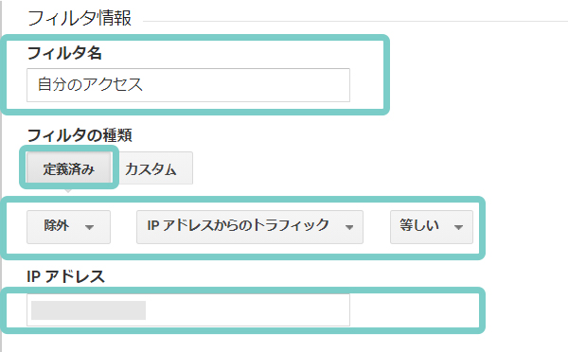Click empty area right of masked IP value
Image resolution: width=568 pixels, height=352 pixels.
pos(247,310)
